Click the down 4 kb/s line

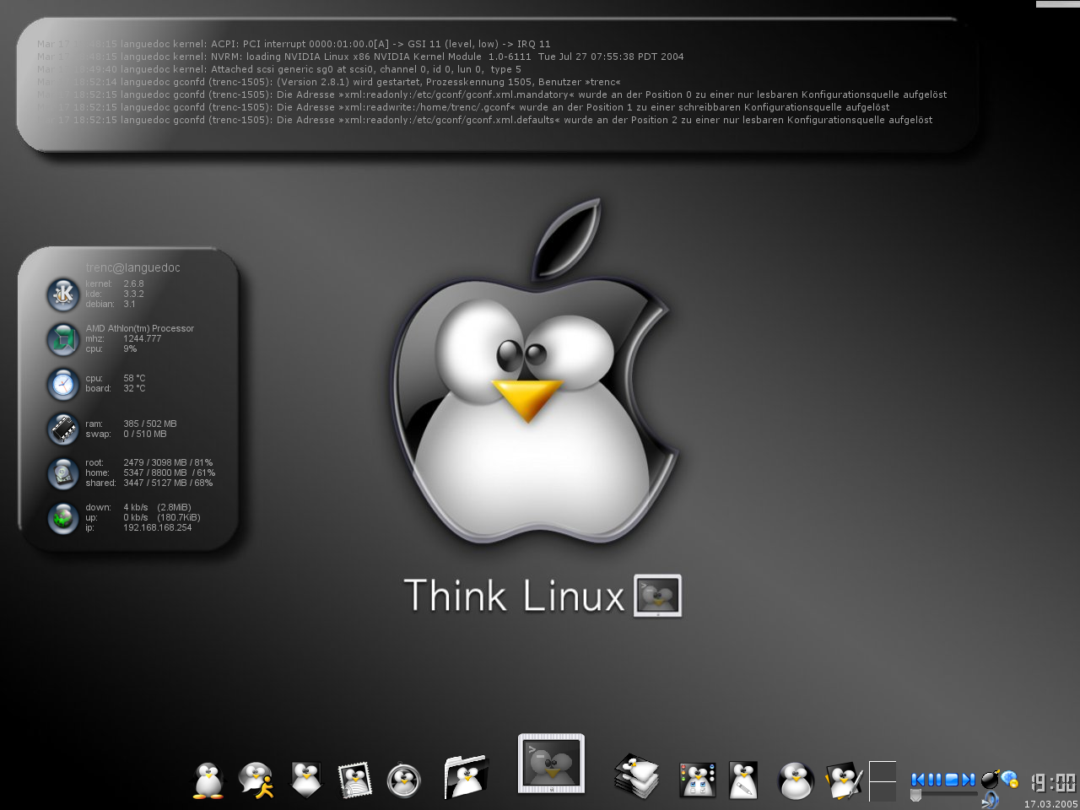pyautogui.click(x=138, y=507)
